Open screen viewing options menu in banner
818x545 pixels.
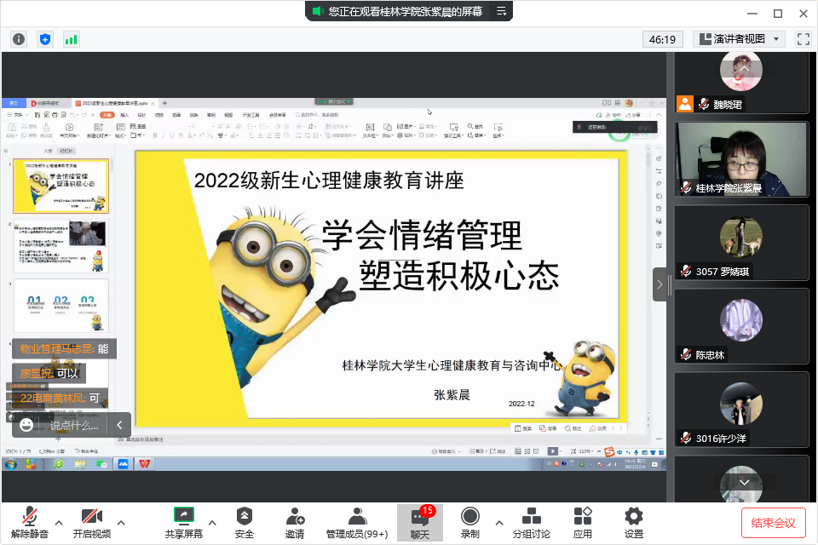point(502,11)
